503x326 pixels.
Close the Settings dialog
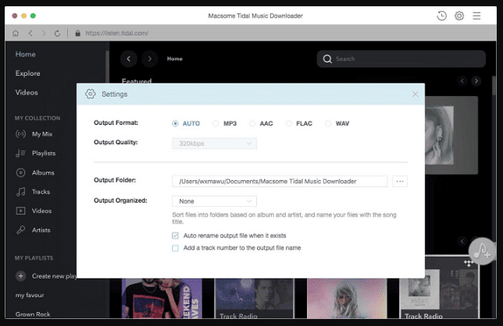click(415, 94)
